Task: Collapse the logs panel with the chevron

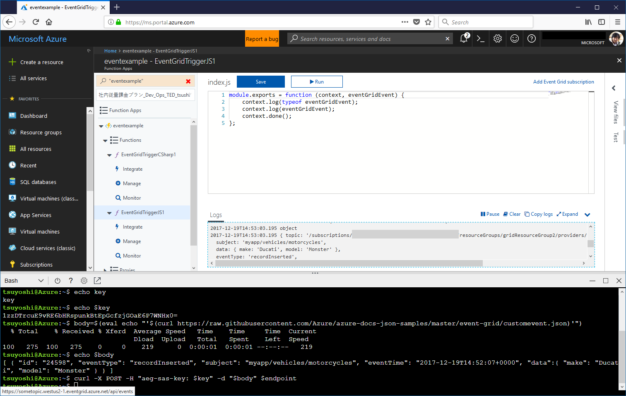Action: 587,215
